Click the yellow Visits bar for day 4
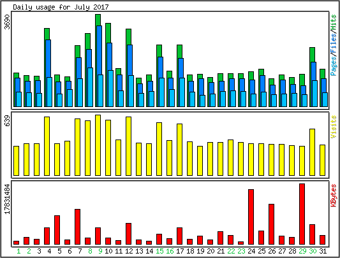This screenshot has height=258, width=340. click(x=47, y=146)
